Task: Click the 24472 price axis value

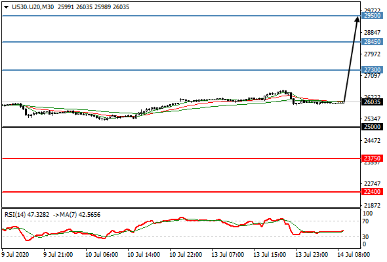Action: pos(372,140)
